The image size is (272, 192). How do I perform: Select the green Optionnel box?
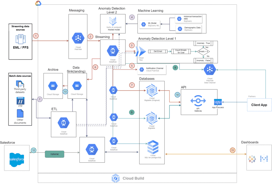click(54, 154)
